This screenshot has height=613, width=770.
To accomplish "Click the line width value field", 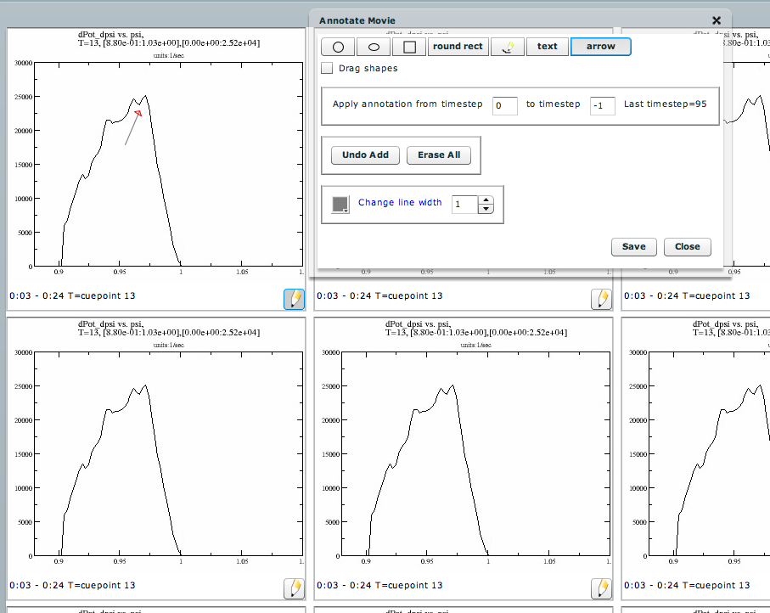I will coord(464,205).
